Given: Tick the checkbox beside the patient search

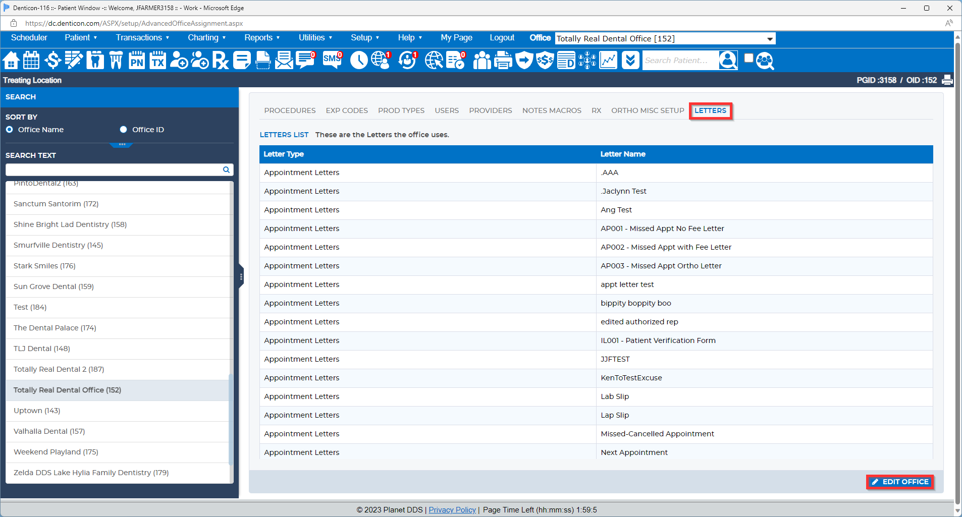Looking at the screenshot, I should 749,58.
